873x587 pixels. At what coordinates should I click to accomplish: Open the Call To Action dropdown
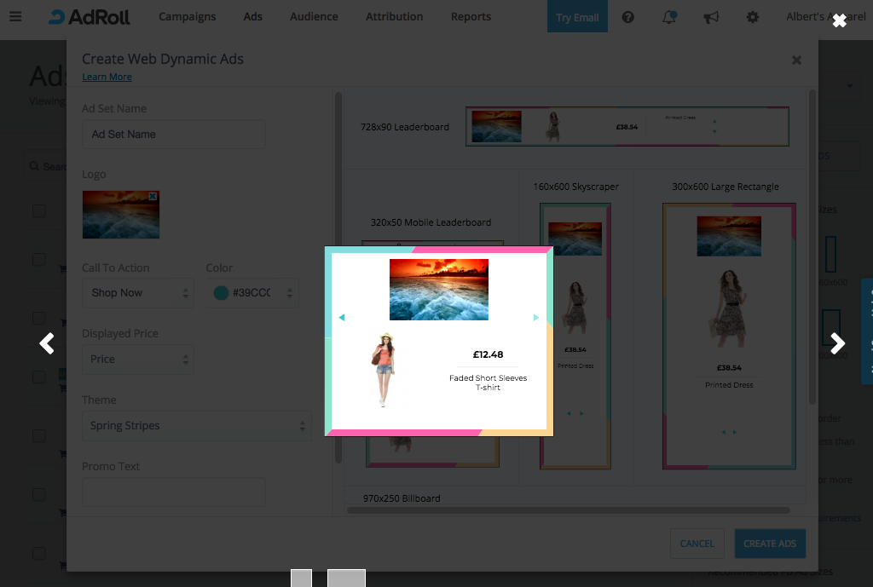click(138, 293)
